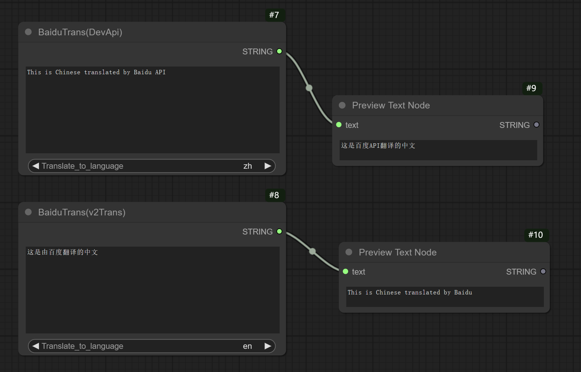The width and height of the screenshot is (581, 372).
Task: Click link midpoint dot between node #7 and #9
Action: [309, 88]
